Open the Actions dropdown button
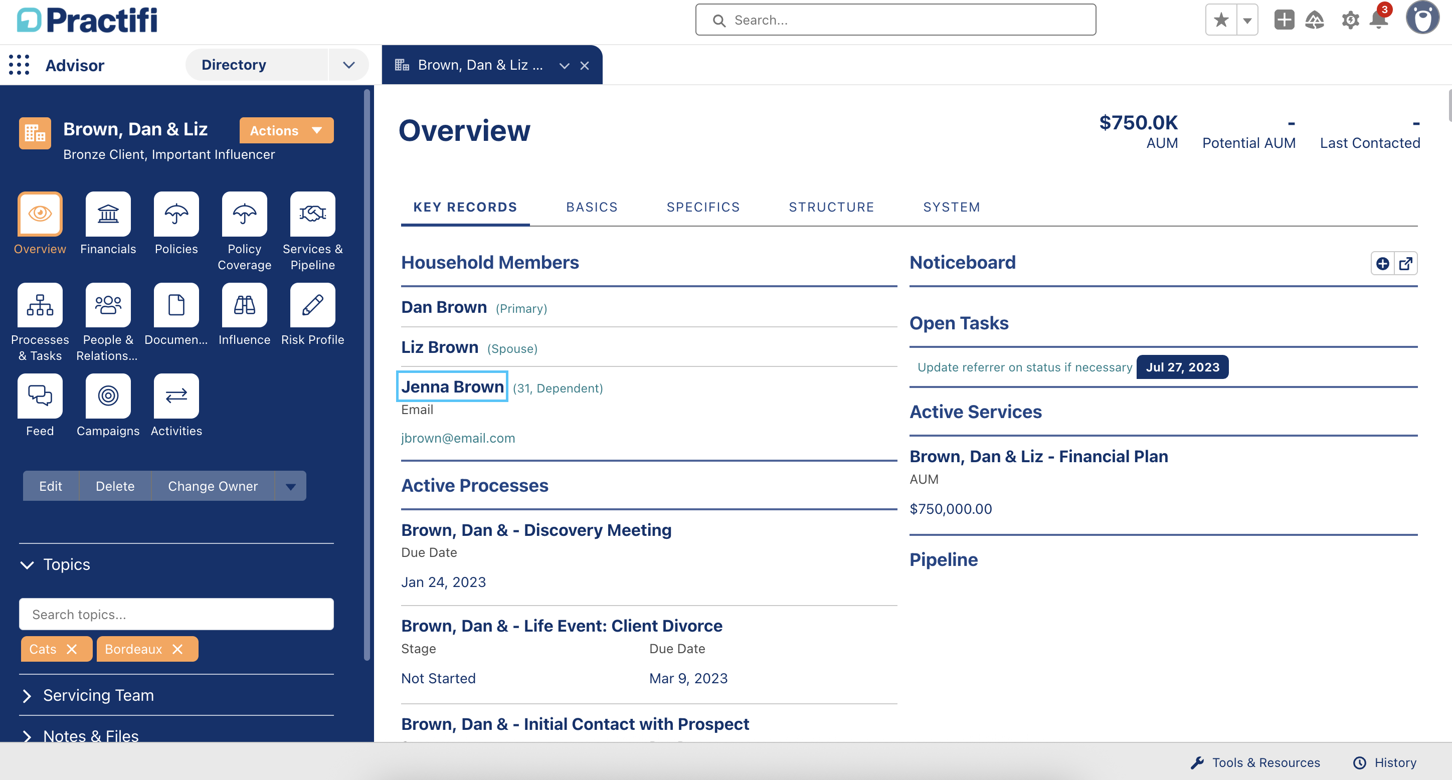Viewport: 1452px width, 780px height. click(286, 130)
